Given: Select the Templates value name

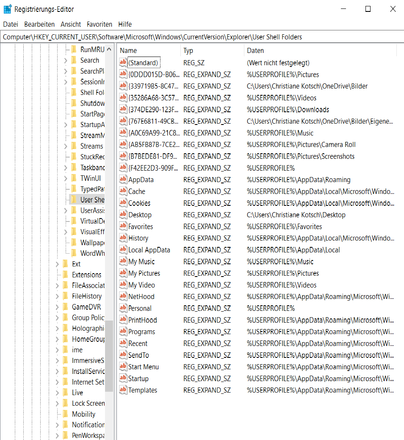Looking at the screenshot, I should tap(143, 390).
